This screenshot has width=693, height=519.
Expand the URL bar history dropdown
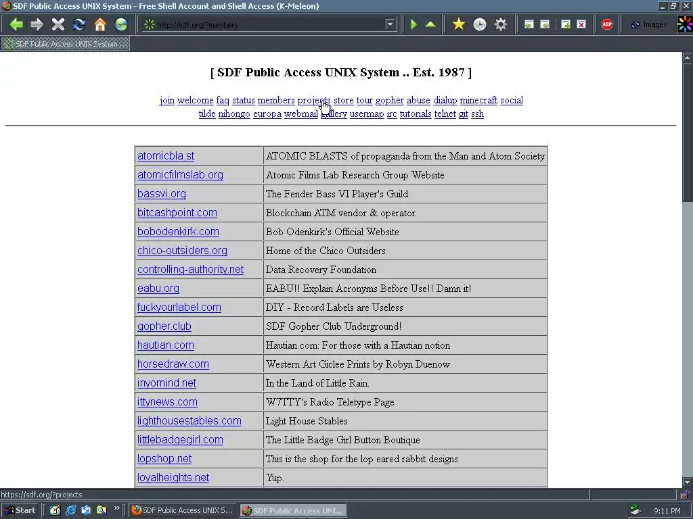tap(390, 24)
